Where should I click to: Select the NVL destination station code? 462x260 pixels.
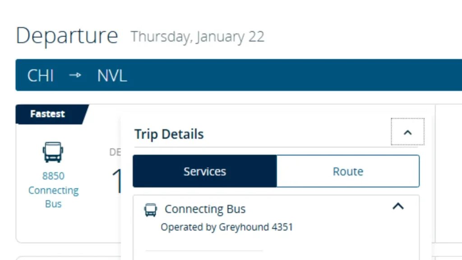[x=112, y=75]
